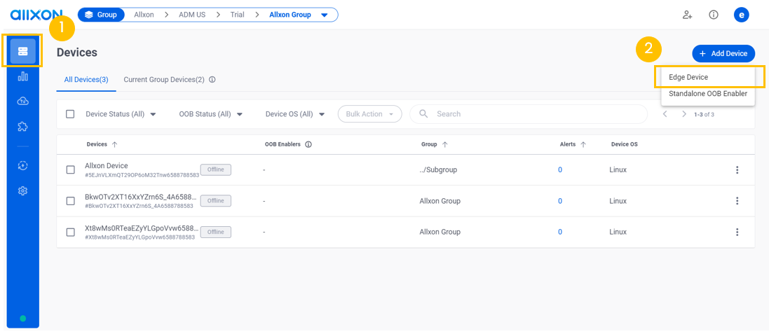This screenshot has width=769, height=334.
Task: Open the three-dot menu for Allxon Device
Action: pyautogui.click(x=737, y=170)
